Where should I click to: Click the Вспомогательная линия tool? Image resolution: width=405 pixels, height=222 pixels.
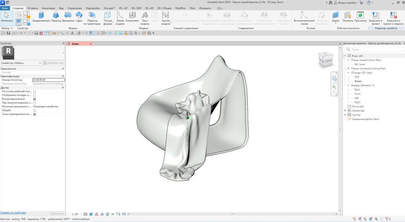point(304,17)
